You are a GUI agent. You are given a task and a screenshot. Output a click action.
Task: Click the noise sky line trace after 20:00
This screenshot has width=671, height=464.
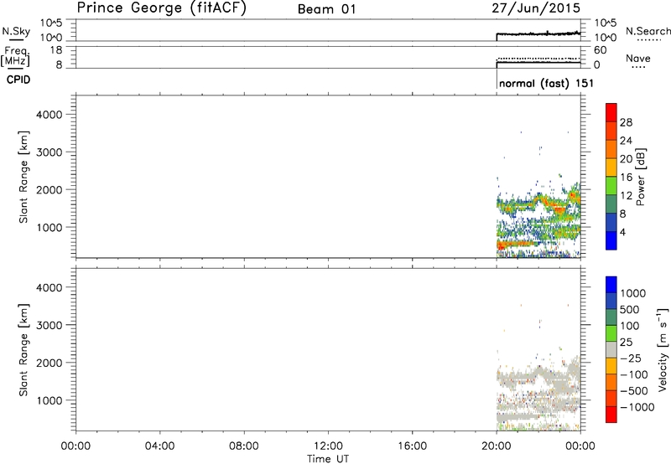tap(538, 34)
